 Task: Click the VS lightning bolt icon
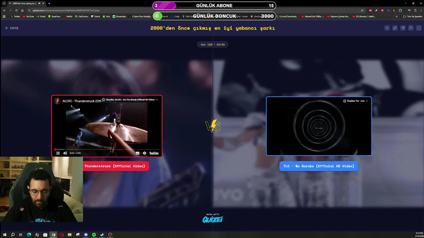[213, 126]
